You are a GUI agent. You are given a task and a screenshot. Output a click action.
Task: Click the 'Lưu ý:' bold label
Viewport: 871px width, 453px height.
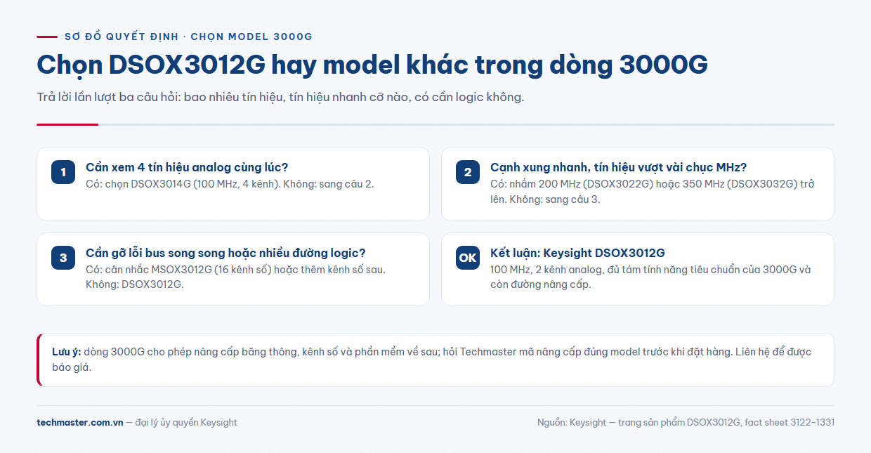[x=67, y=352]
